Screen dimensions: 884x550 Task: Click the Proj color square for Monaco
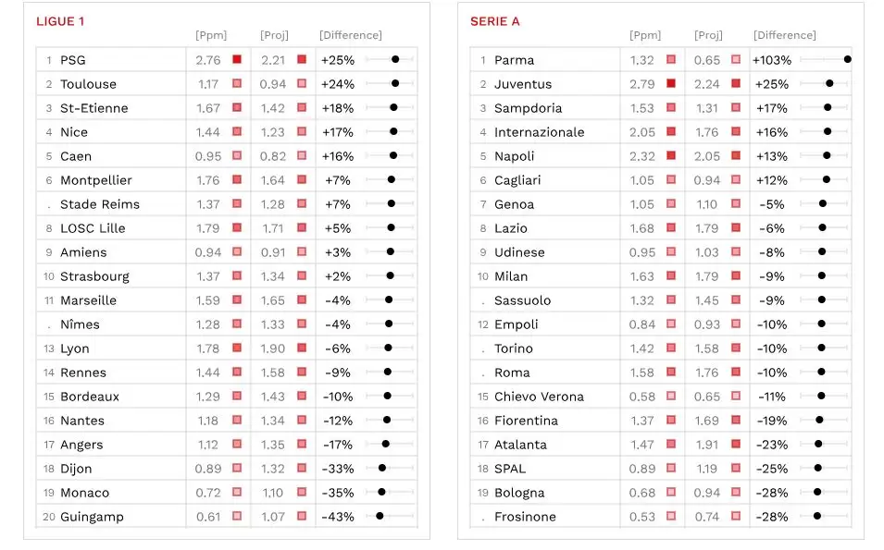[302, 493]
